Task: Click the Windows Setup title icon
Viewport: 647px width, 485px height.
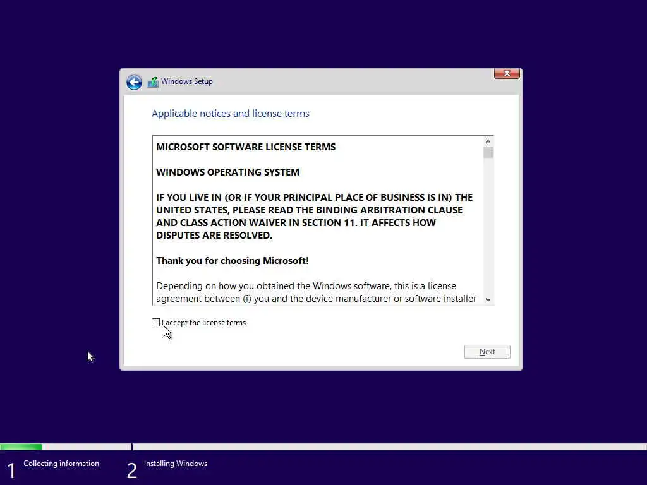Action: tap(153, 82)
